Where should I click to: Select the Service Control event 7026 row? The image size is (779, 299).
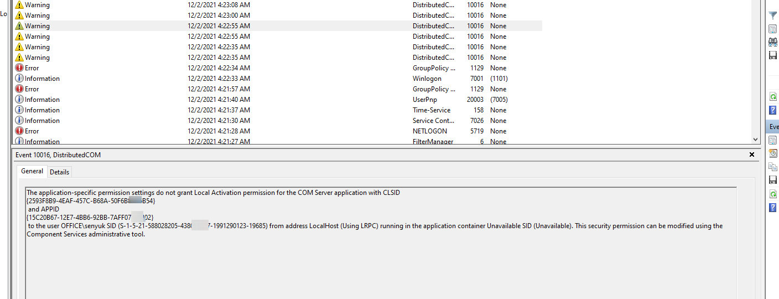[221, 121]
